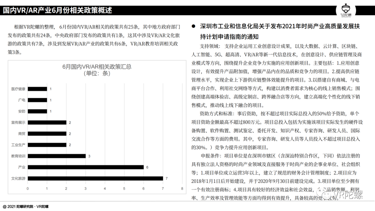Select the value 6 beside the 产业 bar
The height and width of the screenshot is (211, 375).
point(147,167)
